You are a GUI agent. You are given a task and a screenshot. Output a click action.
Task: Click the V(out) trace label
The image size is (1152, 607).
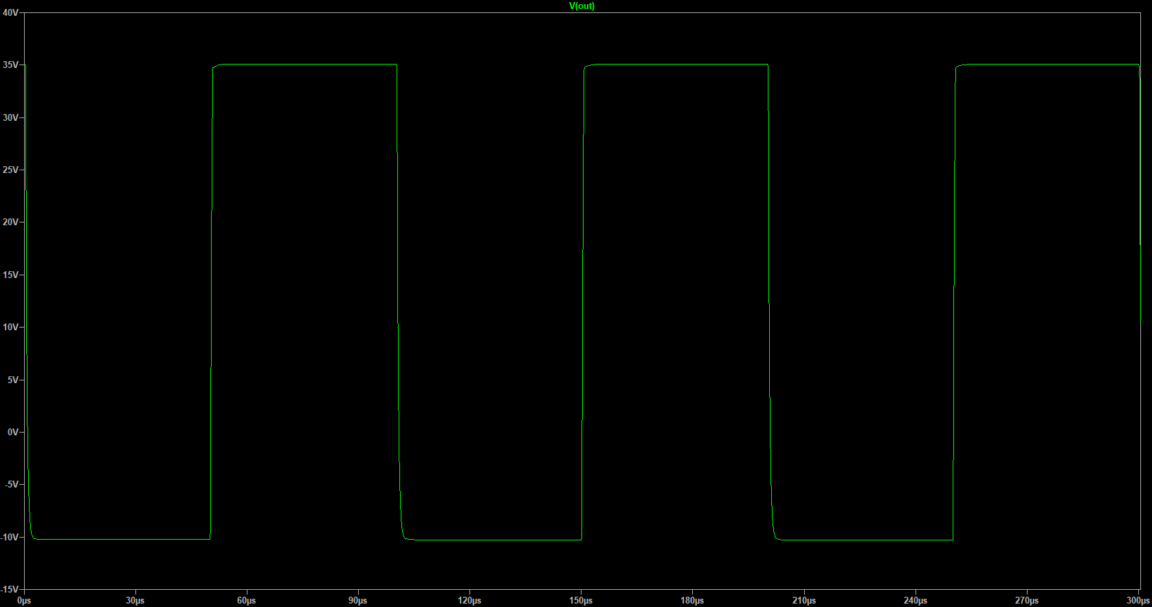click(x=581, y=6)
